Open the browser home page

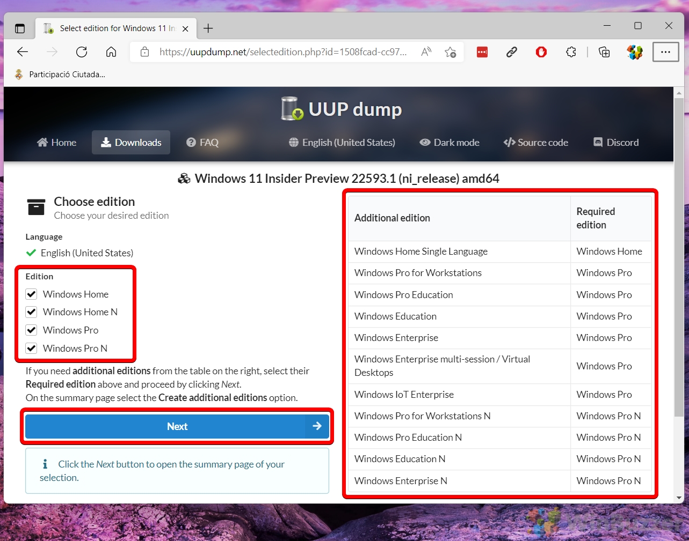(x=111, y=52)
